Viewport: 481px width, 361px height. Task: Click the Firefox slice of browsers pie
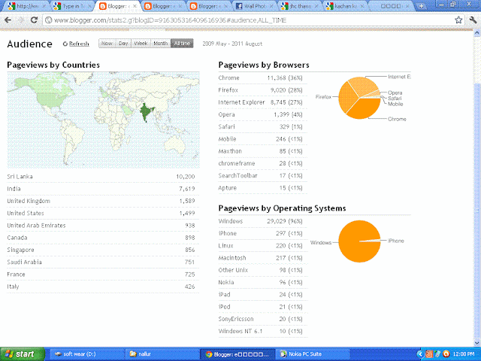(x=346, y=97)
